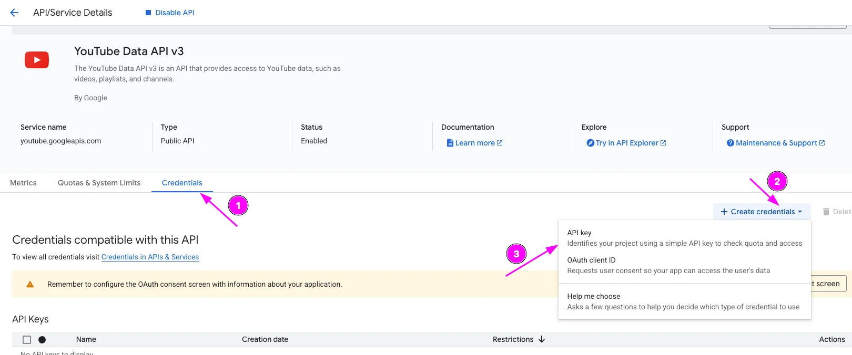Expand the Create credentials dropdown
Screen dimensions: 852x355
click(x=761, y=212)
